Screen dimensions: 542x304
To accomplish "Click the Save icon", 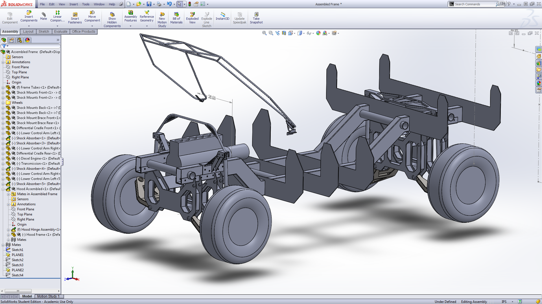I will coord(149,4).
